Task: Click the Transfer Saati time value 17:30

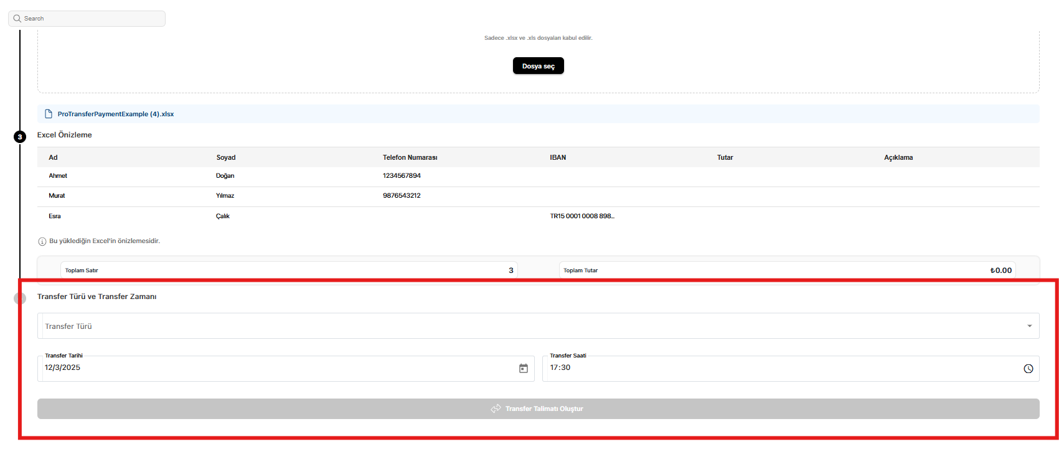Action: (x=560, y=368)
